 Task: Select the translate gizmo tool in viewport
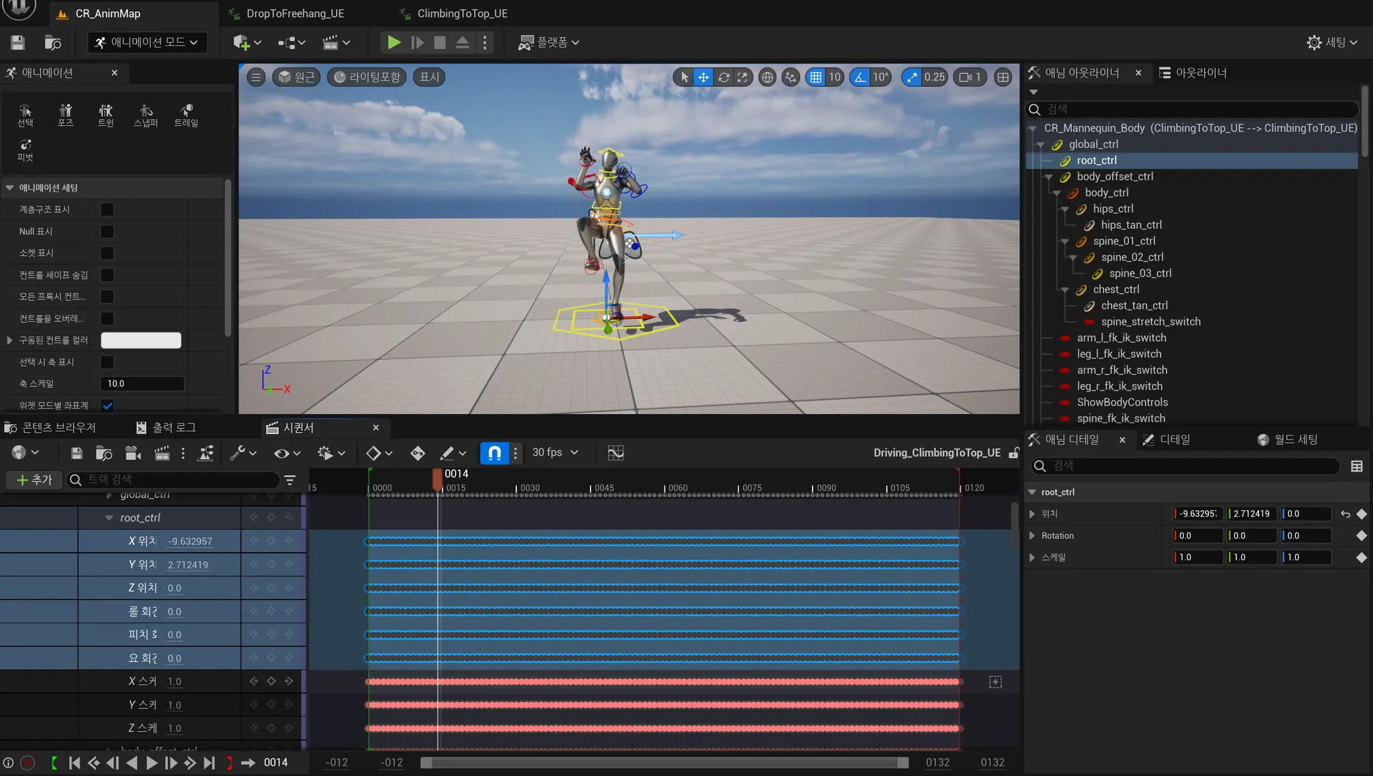point(703,77)
